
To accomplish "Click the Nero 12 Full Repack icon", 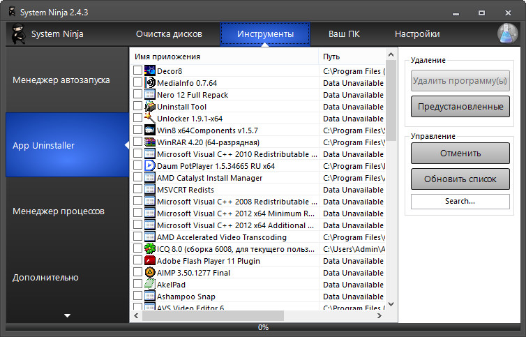I will (x=149, y=95).
